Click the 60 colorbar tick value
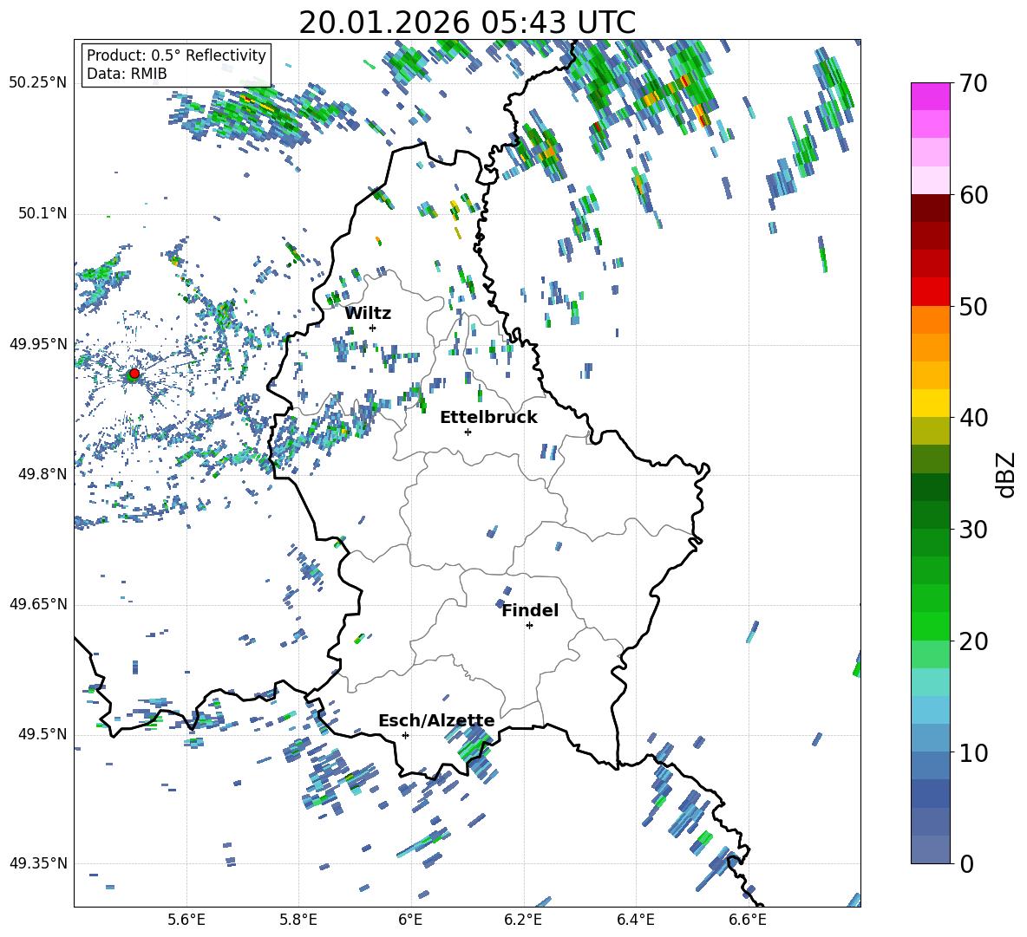This screenshot has height=937, width=1027. 973,195
